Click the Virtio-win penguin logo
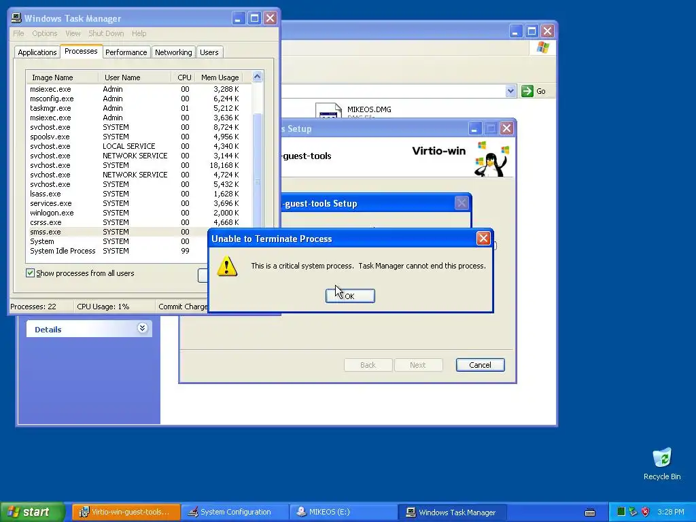The width and height of the screenshot is (696, 522). 492,159
